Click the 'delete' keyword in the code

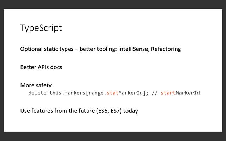click(x=37, y=93)
